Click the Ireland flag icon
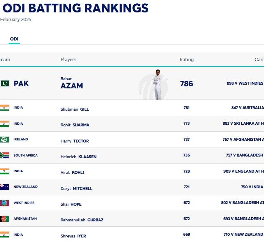The height and width of the screenshot is (242, 264). pyautogui.click(x=5, y=139)
